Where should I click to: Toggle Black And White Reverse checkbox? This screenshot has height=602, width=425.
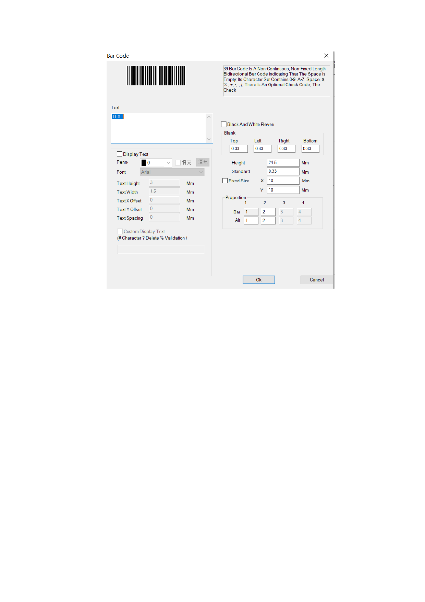point(224,124)
